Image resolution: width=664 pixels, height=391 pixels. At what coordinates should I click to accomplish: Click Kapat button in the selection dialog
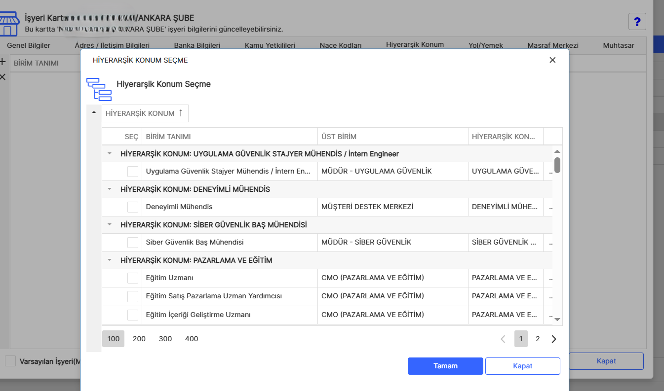point(522,366)
